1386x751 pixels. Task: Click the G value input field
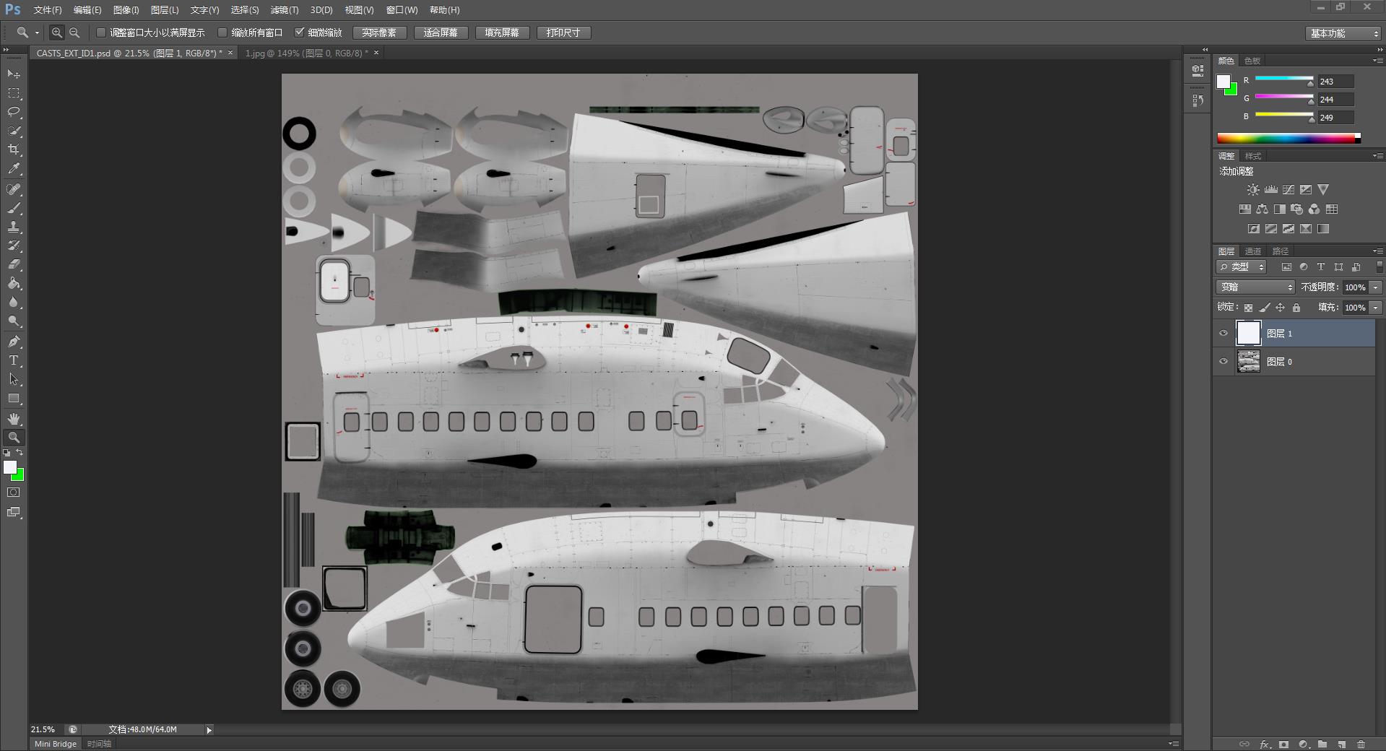coord(1335,100)
